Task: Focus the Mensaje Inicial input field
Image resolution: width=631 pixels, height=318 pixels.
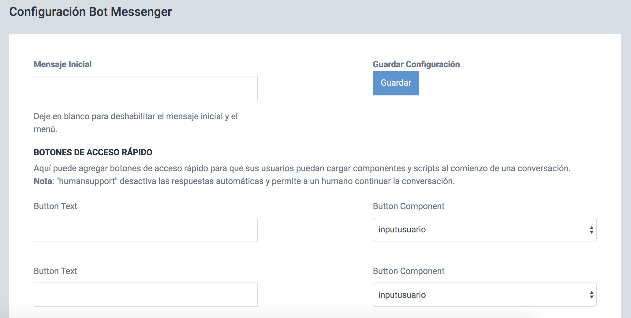Action: [x=146, y=88]
